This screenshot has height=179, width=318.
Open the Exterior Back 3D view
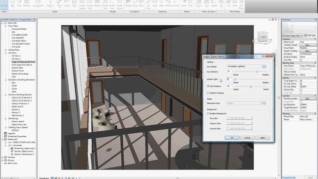17,68
